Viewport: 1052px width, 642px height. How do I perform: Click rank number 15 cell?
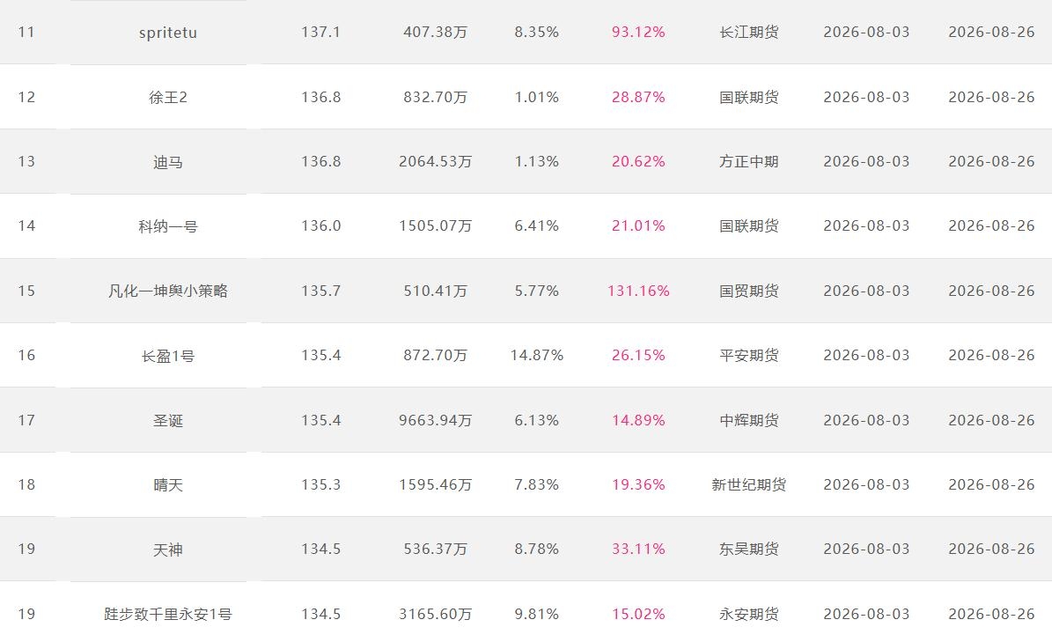(26, 291)
